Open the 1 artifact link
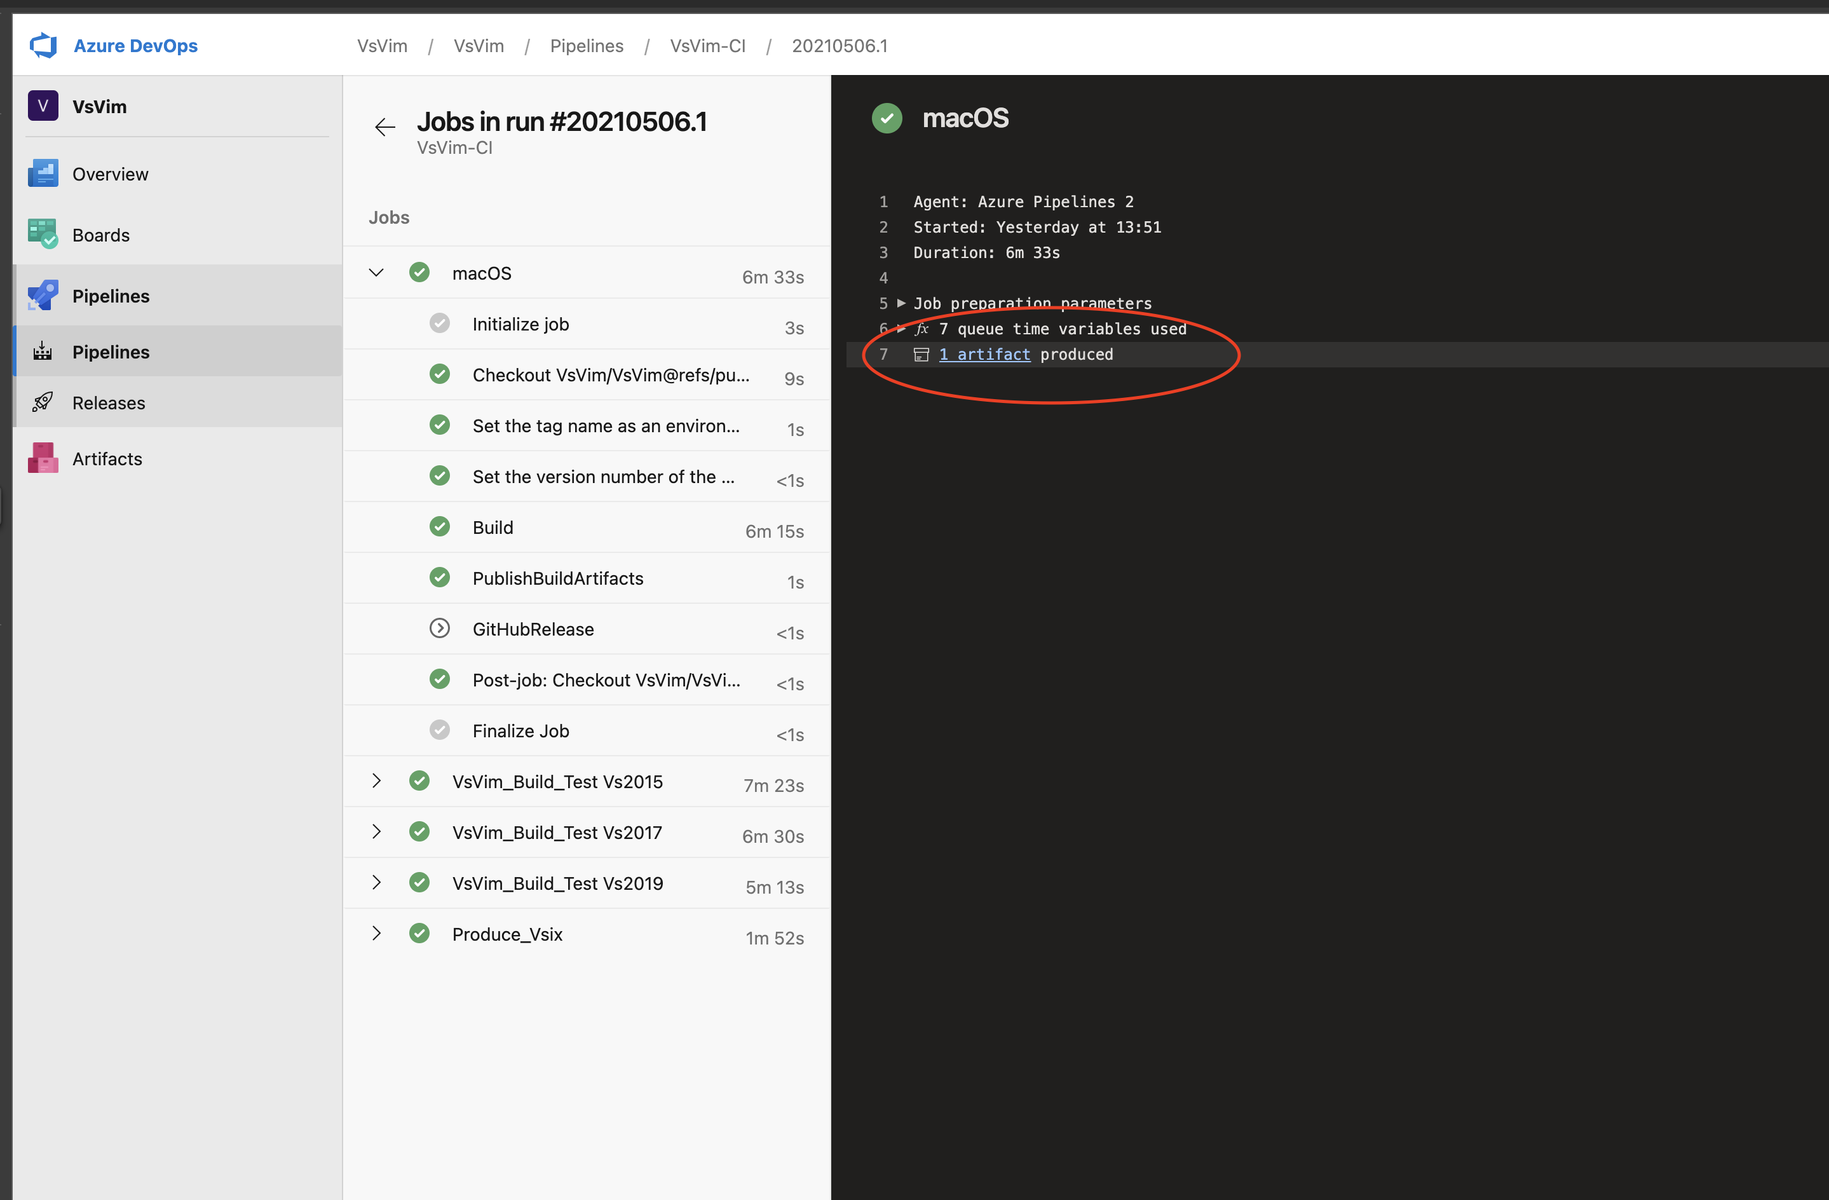Screen dimensions: 1829x1200 (x=984, y=355)
